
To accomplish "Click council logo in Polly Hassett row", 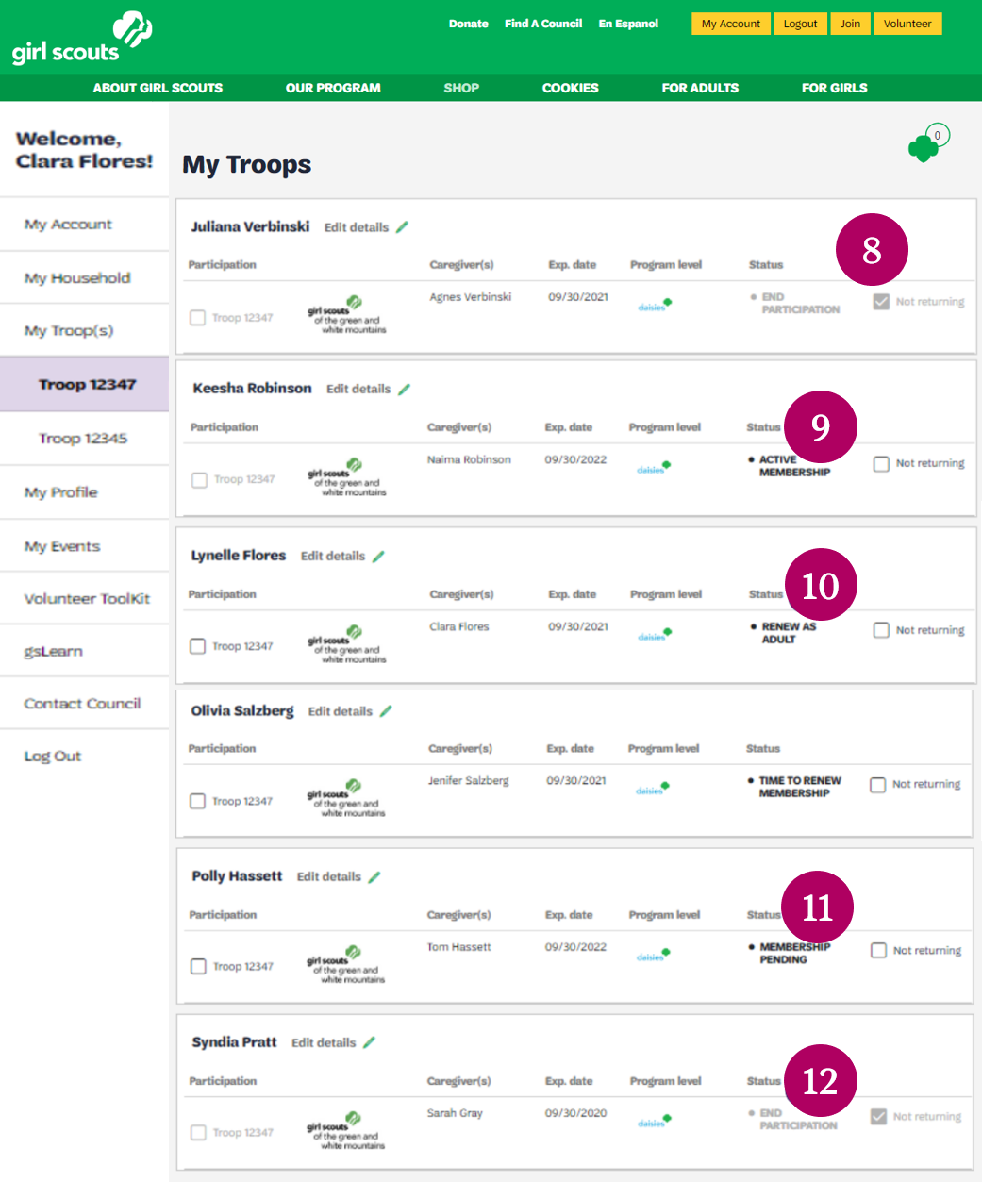I will click(346, 965).
